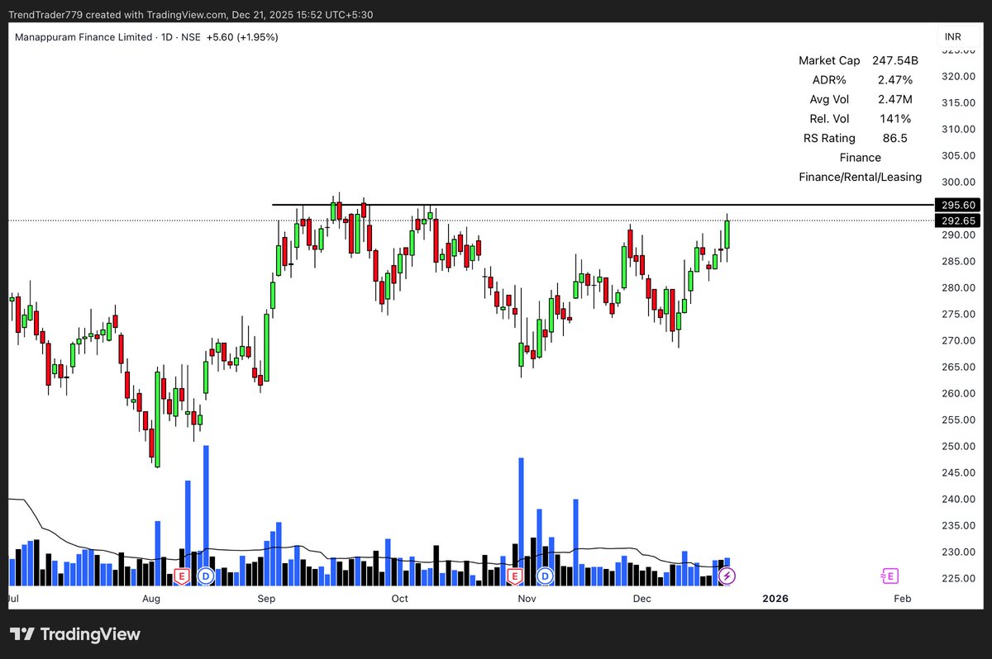Open the blue dividend marker in November

(545, 576)
